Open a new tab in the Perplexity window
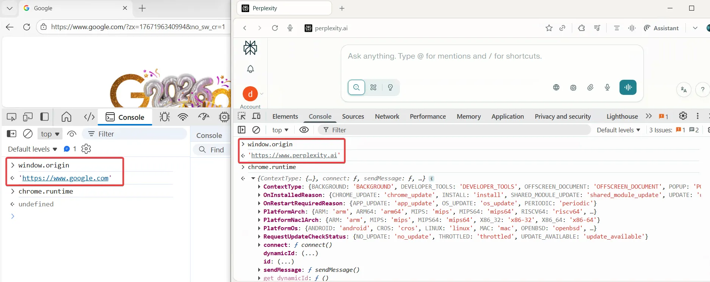 [x=342, y=8]
